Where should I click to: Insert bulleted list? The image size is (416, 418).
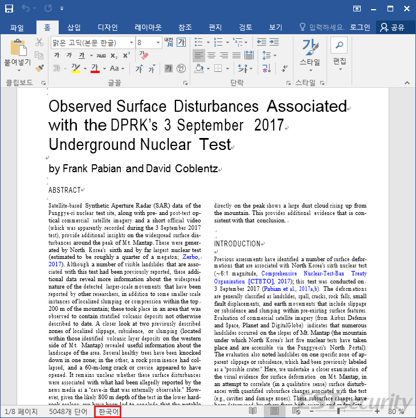pyautogui.click(x=198, y=42)
